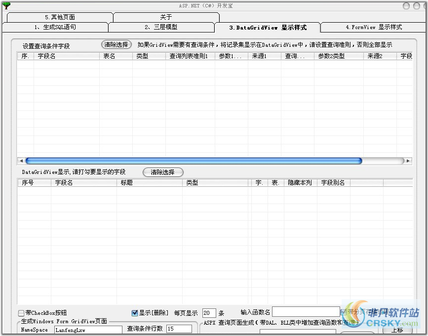
Task: Enable the 带CheckBox按钮 checkbox
Action: point(21,313)
